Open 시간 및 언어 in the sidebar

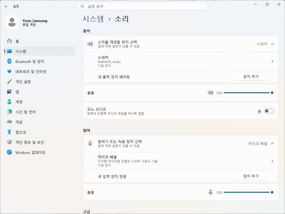click(40, 112)
